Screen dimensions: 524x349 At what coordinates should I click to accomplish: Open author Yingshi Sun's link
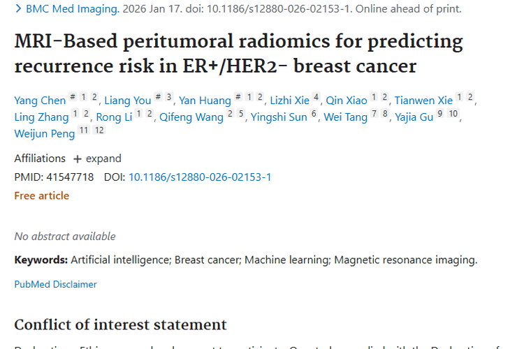pos(278,117)
